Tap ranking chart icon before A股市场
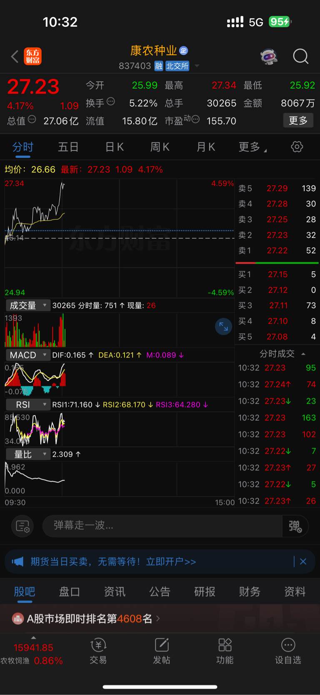 click(x=17, y=619)
